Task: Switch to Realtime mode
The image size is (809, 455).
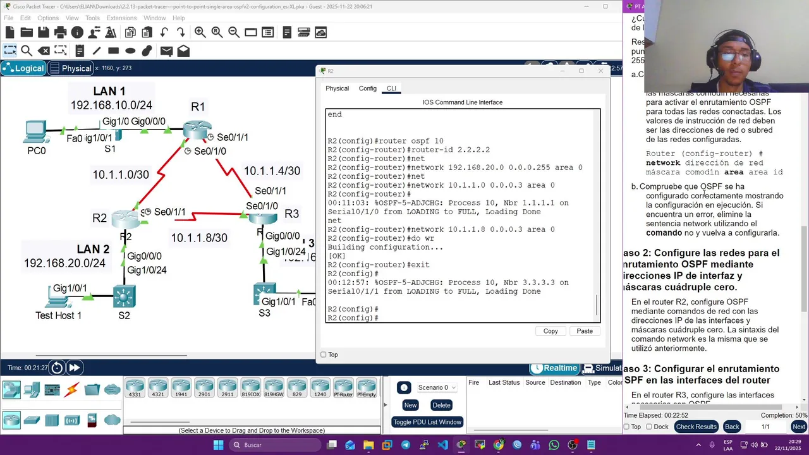Action: (554, 368)
